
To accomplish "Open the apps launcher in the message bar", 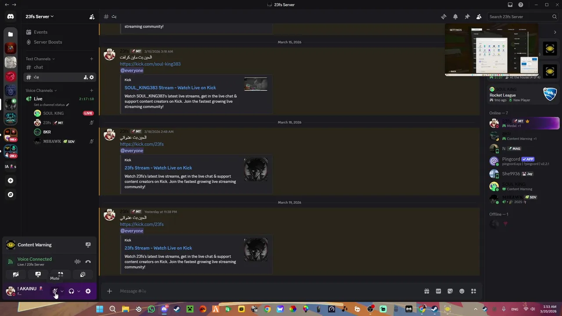I will pyautogui.click(x=473, y=291).
